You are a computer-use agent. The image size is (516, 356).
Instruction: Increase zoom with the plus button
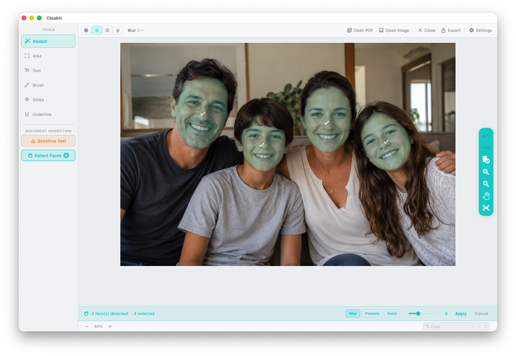[110, 326]
